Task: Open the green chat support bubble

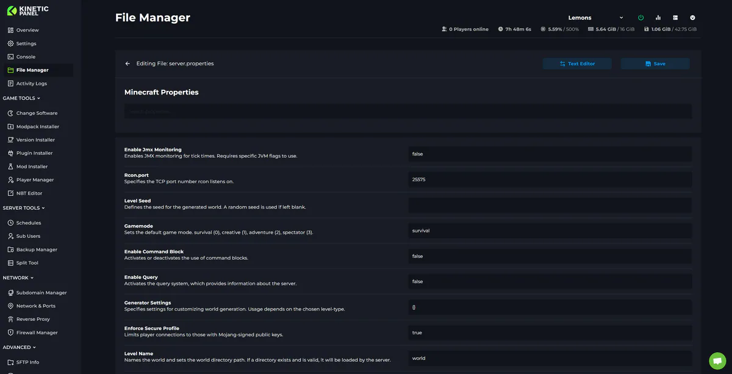Action: coord(717,361)
